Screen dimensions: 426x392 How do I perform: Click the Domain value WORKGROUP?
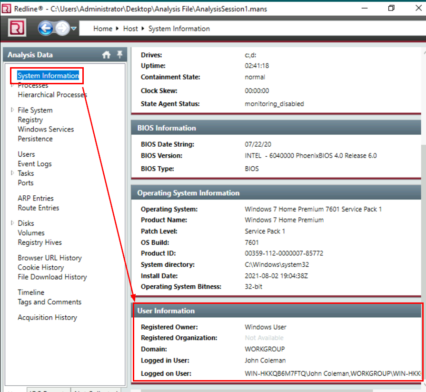(x=265, y=349)
